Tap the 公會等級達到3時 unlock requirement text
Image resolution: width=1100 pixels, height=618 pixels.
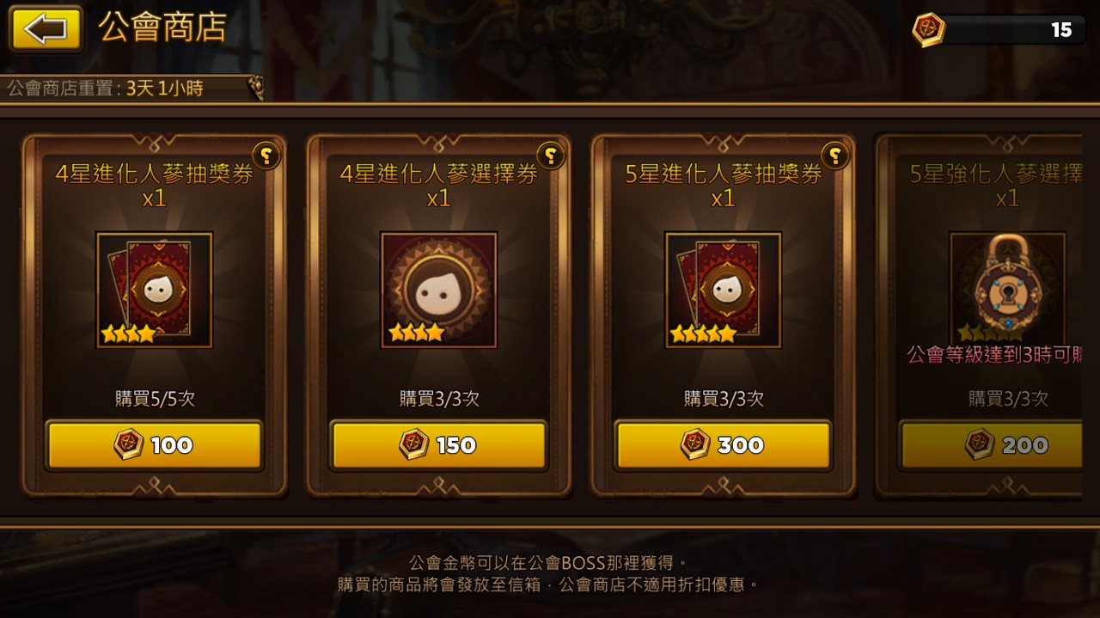994,354
